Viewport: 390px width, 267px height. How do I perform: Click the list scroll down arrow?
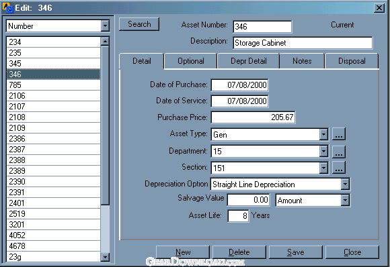tap(105, 257)
